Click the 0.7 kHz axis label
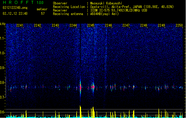This screenshot has height=118, width=186. 3,97
